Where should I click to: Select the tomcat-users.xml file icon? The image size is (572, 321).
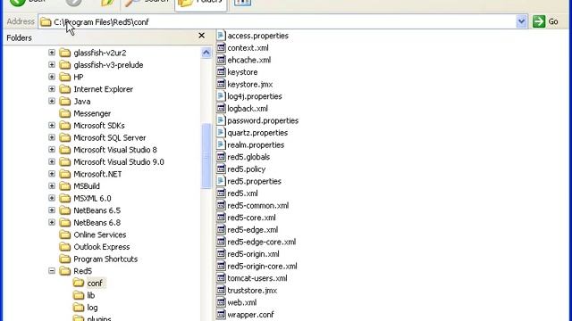click(221, 278)
